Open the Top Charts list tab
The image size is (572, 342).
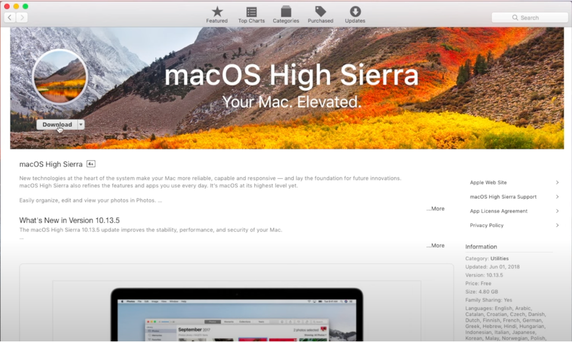(251, 15)
